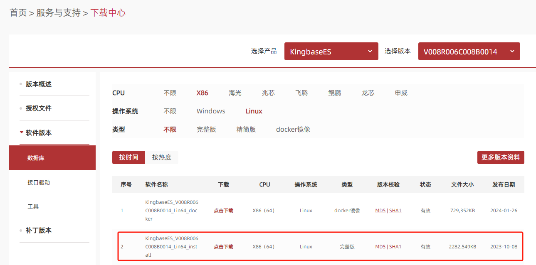Click the KingbaseES Lin64_install file name
Screen dimensions: 536x265
[x=172, y=247]
